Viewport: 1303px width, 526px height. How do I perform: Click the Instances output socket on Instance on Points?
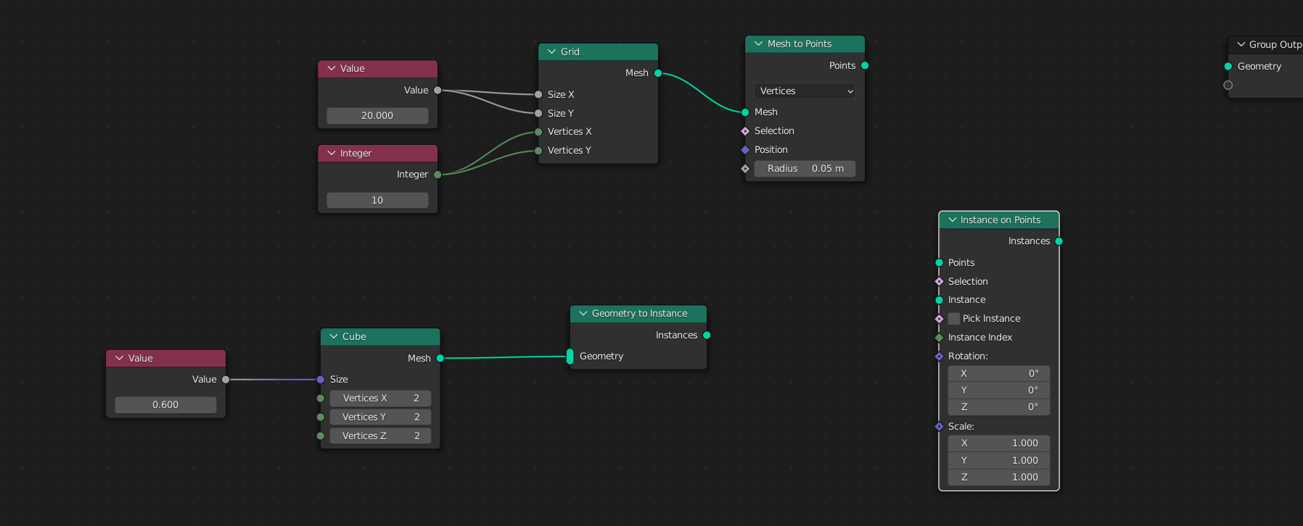tap(1059, 241)
